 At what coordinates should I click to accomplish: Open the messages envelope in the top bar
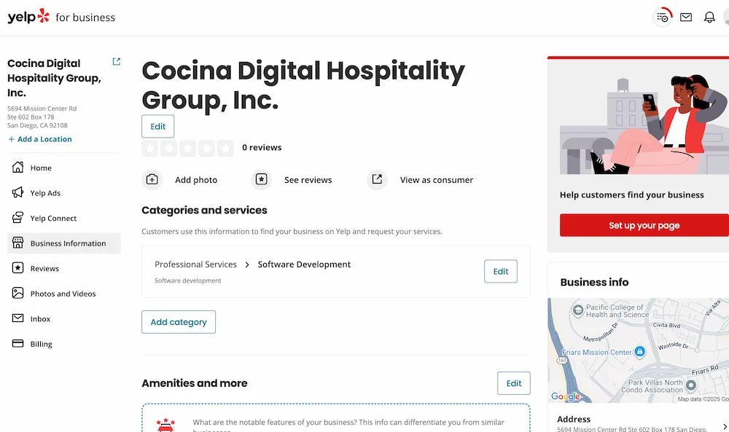click(x=686, y=17)
